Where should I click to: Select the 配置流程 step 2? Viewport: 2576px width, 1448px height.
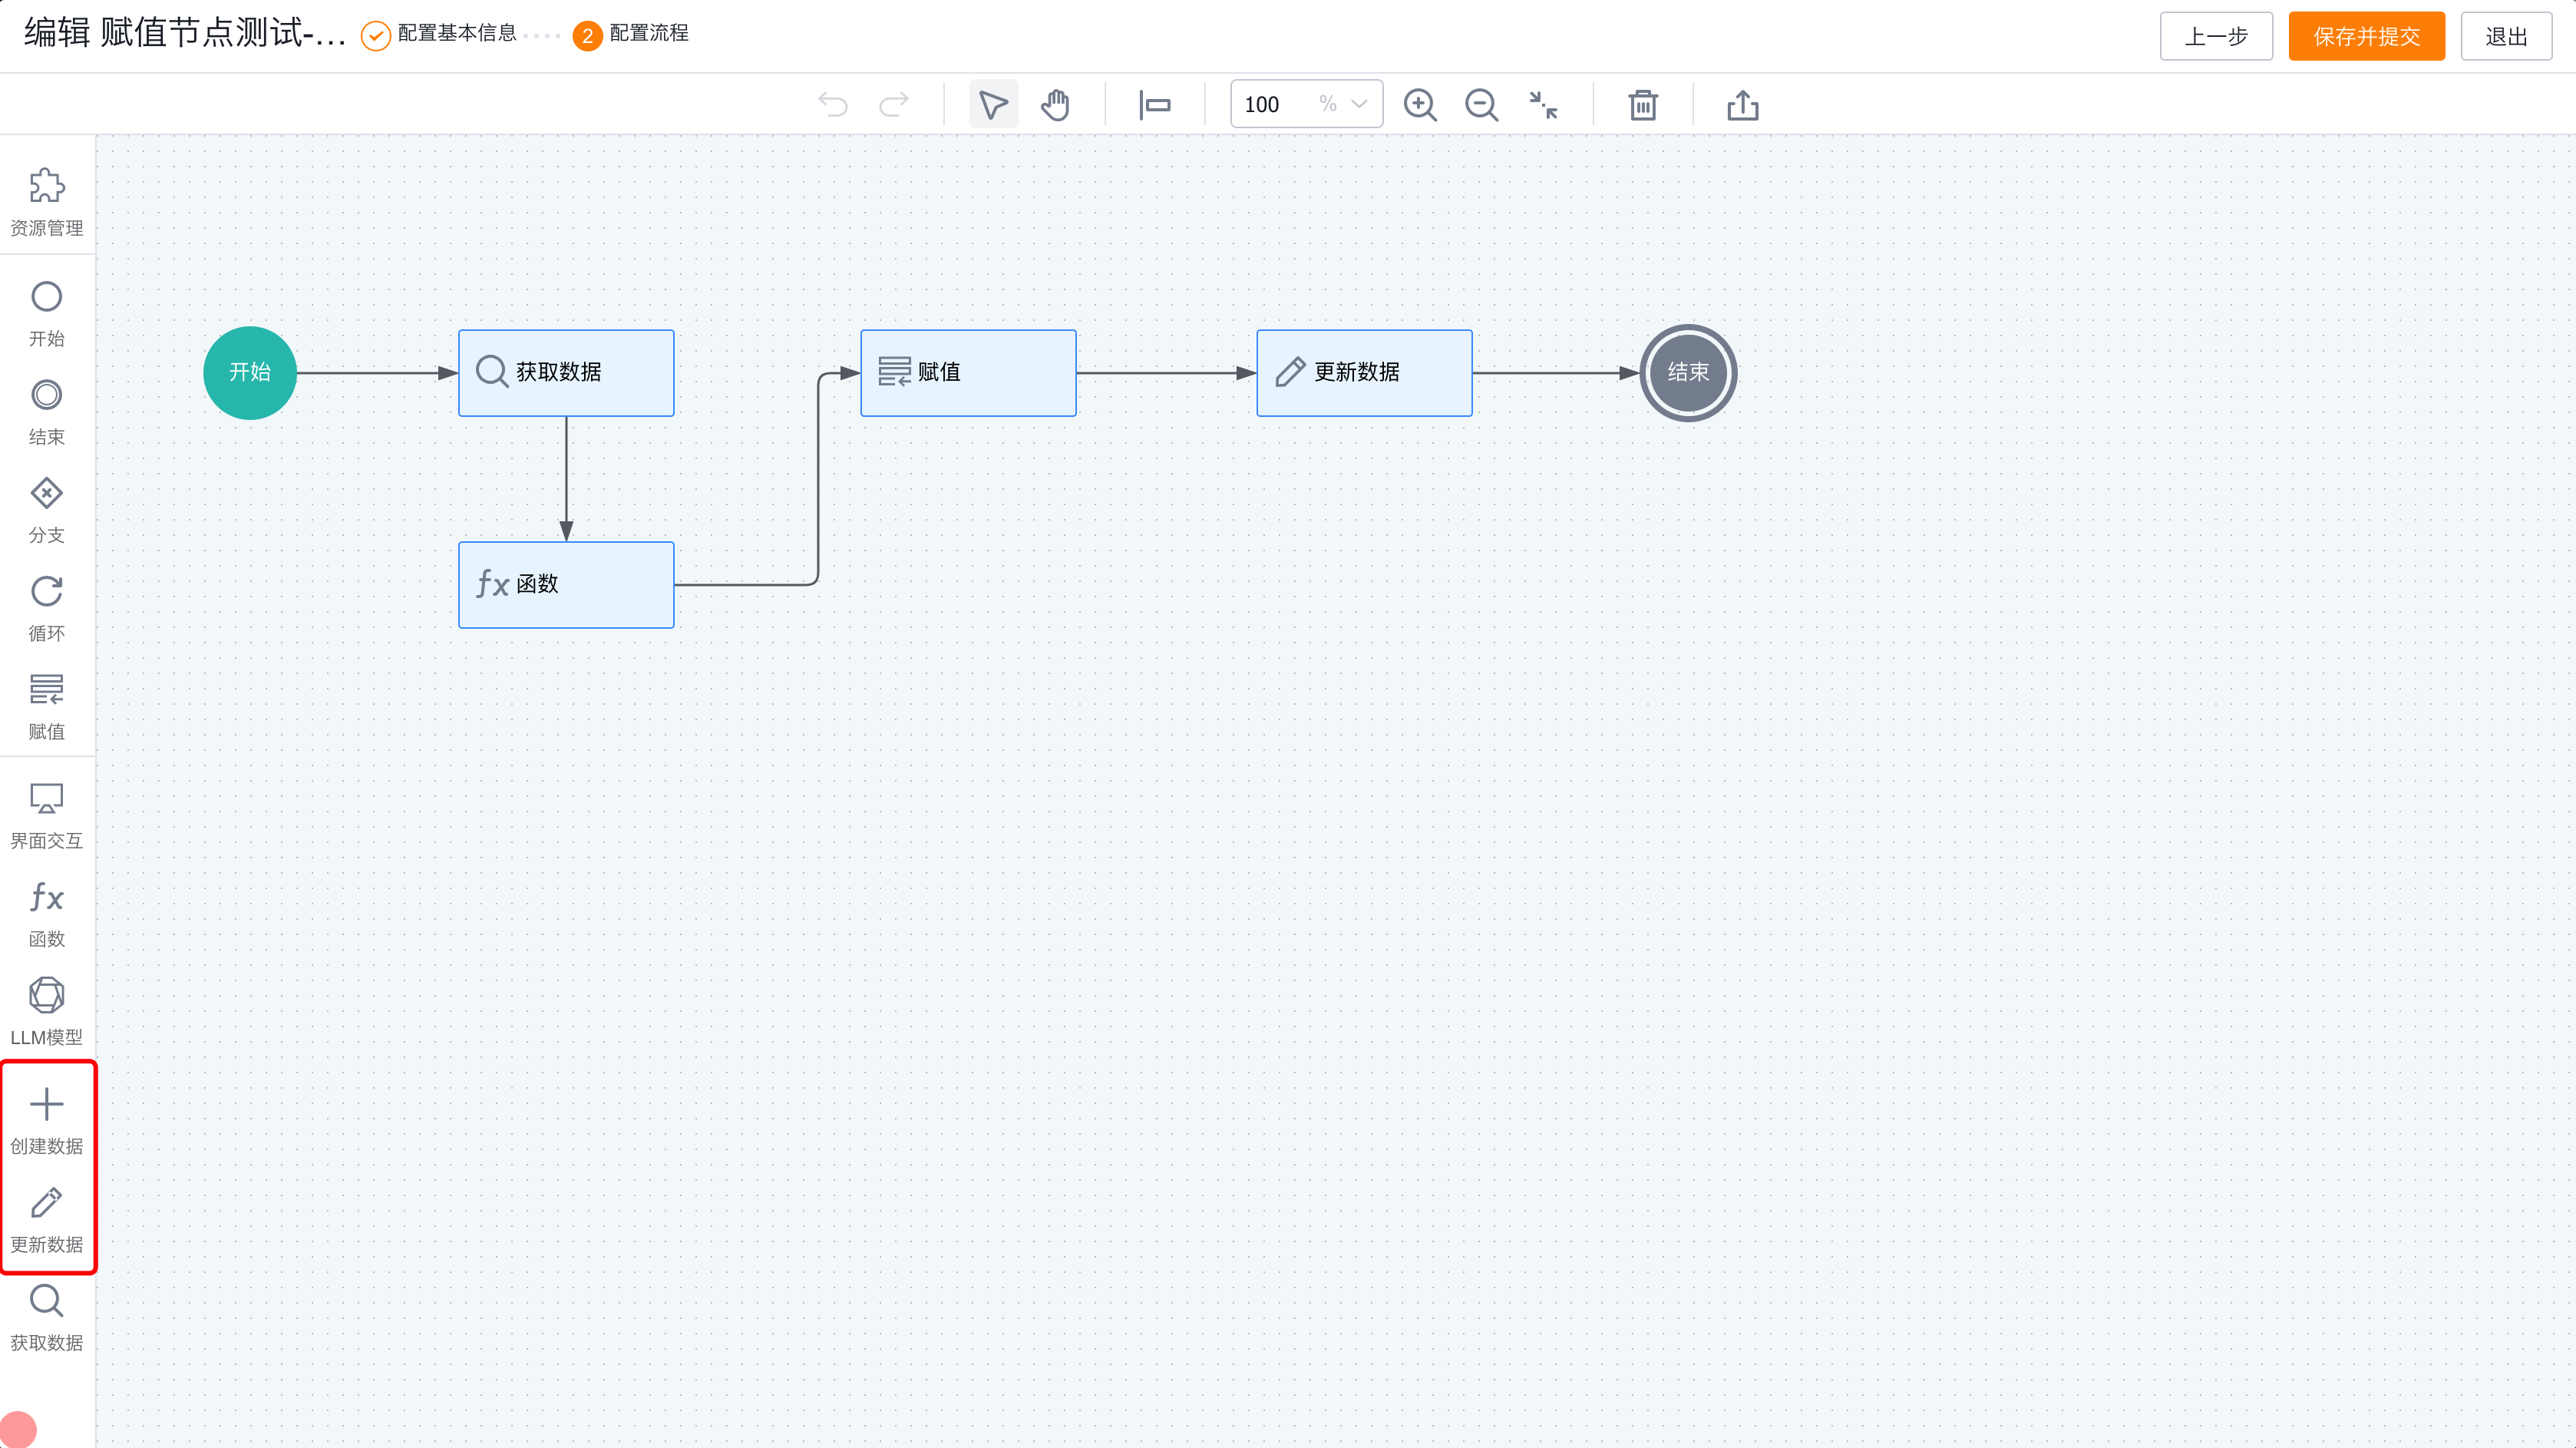pos(631,34)
